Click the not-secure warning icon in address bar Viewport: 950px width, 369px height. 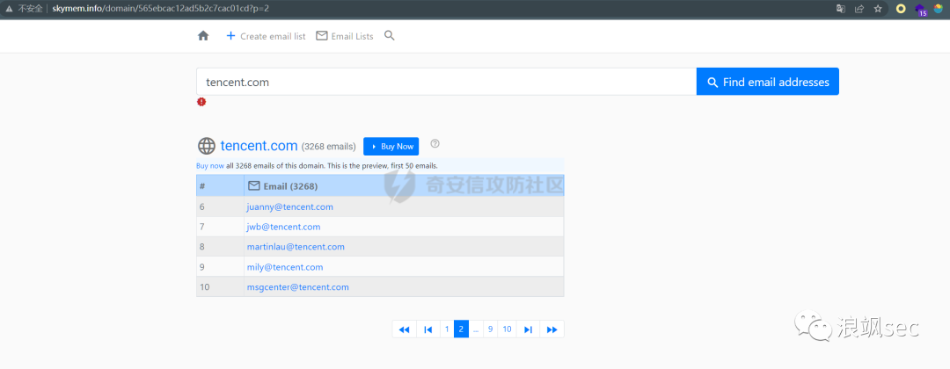[x=9, y=9]
